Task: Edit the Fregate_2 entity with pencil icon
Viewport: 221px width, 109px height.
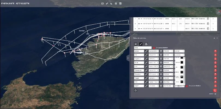Action: click(x=146, y=59)
